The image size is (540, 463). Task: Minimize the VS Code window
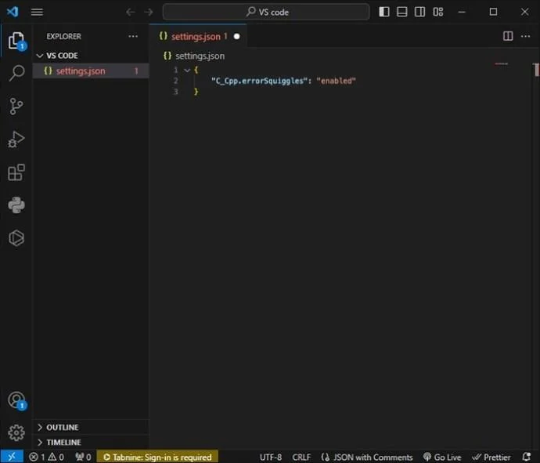point(462,12)
